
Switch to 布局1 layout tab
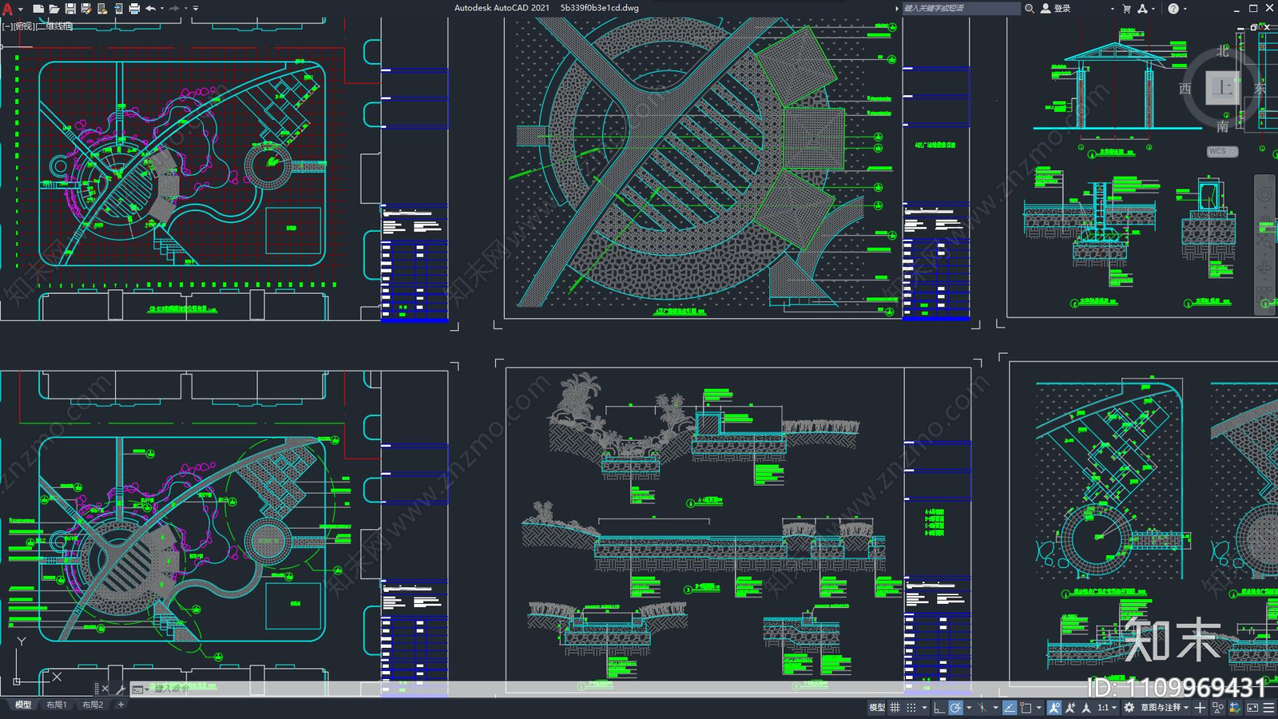tap(56, 705)
